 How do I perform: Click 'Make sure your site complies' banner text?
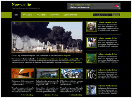(81, 5)
